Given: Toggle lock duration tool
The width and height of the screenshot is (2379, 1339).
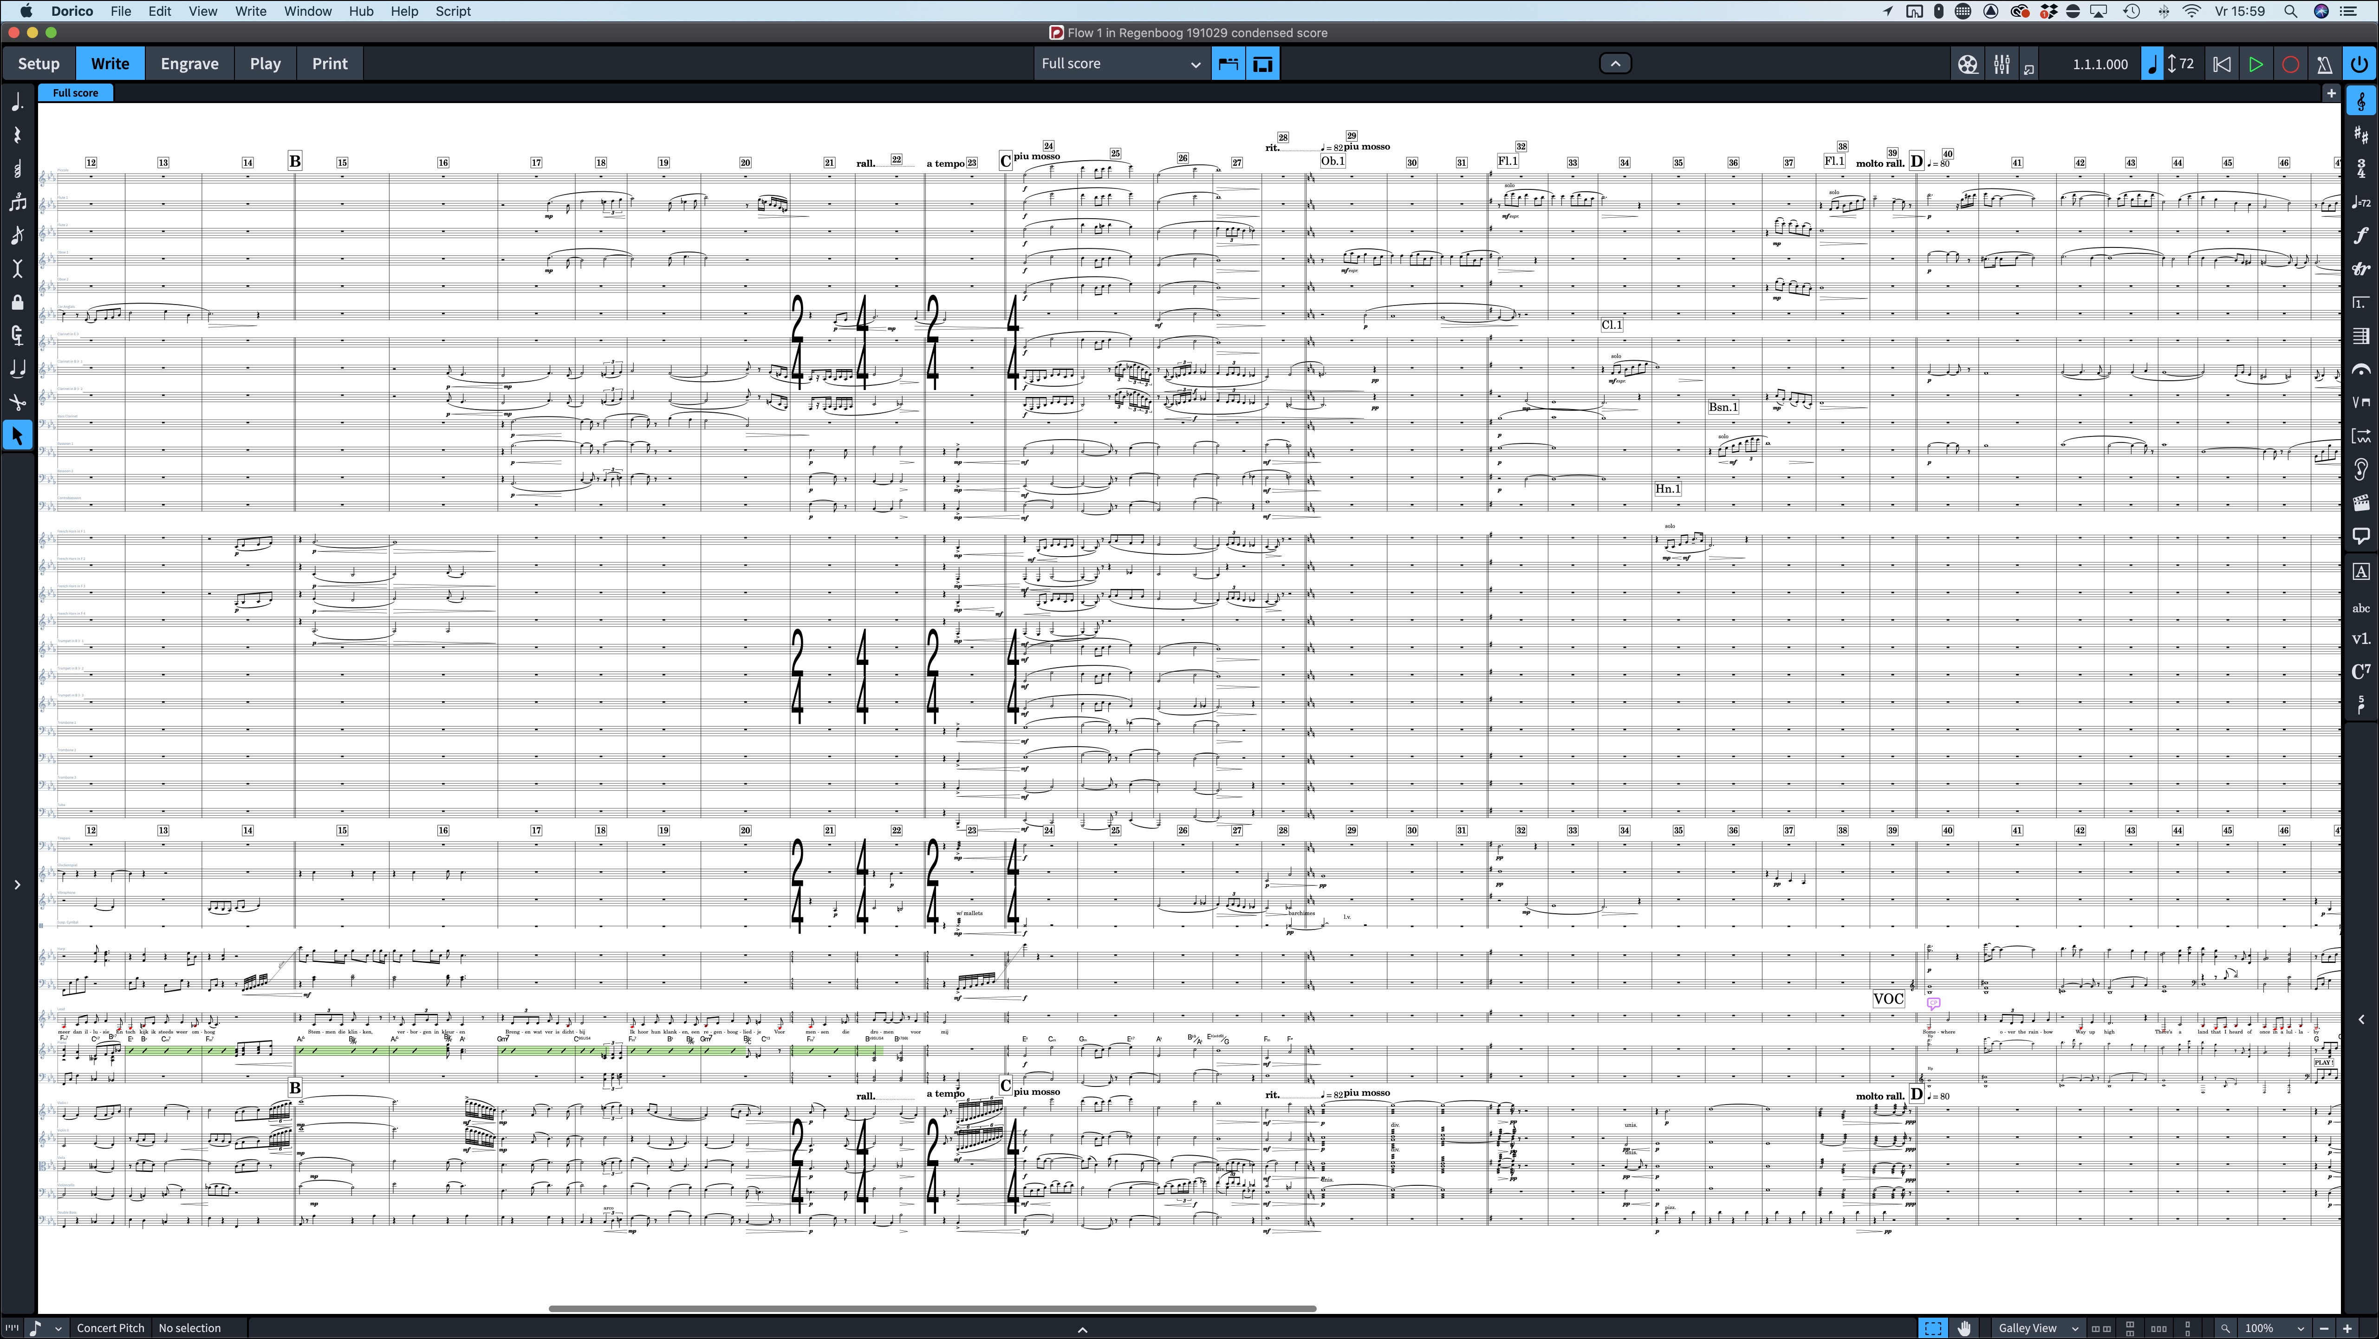Looking at the screenshot, I should [x=18, y=302].
